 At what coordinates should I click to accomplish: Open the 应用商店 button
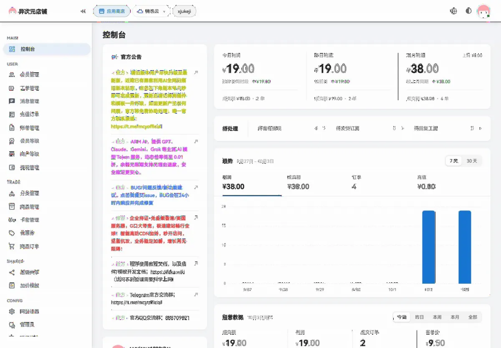111,11
